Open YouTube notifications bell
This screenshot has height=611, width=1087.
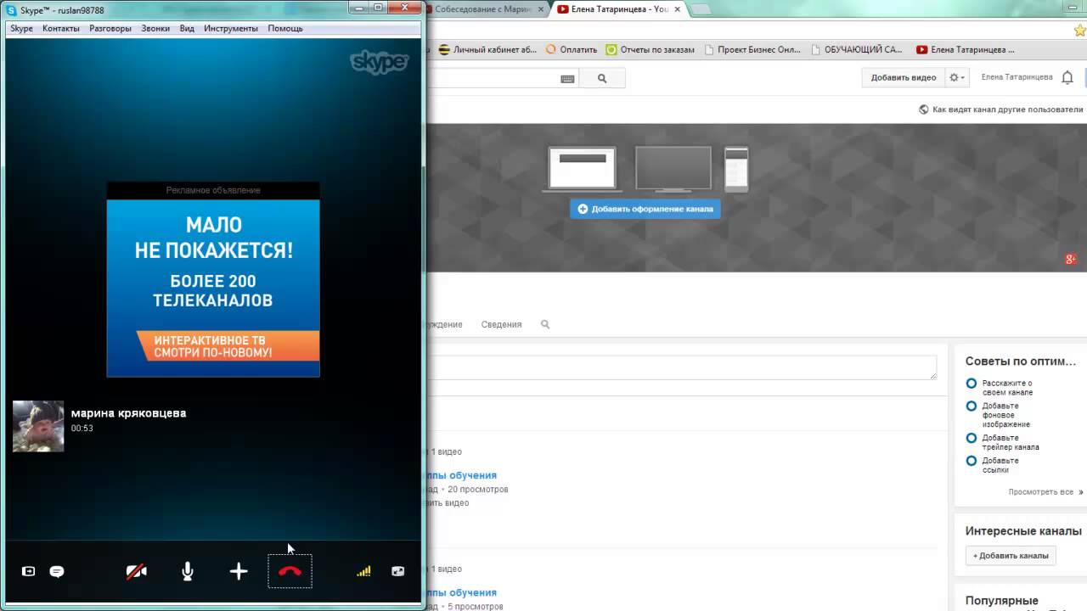tap(1067, 77)
